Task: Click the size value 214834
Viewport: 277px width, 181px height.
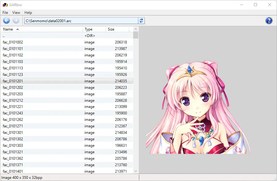Action: coord(121,133)
